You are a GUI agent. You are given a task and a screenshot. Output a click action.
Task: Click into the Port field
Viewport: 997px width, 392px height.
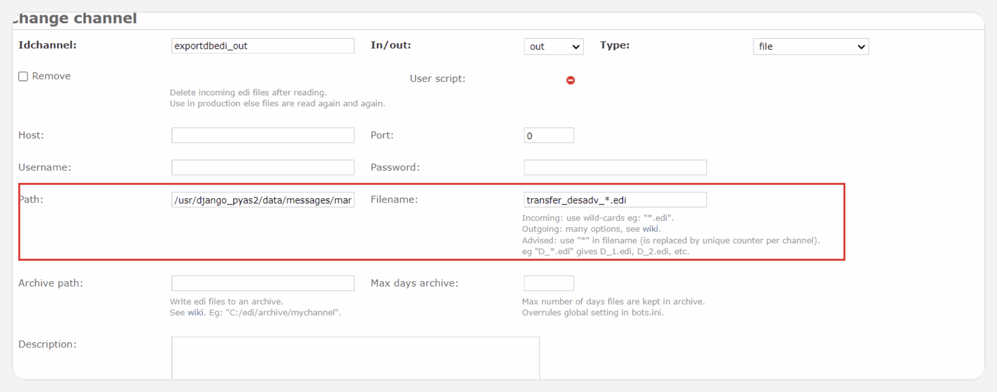point(548,136)
